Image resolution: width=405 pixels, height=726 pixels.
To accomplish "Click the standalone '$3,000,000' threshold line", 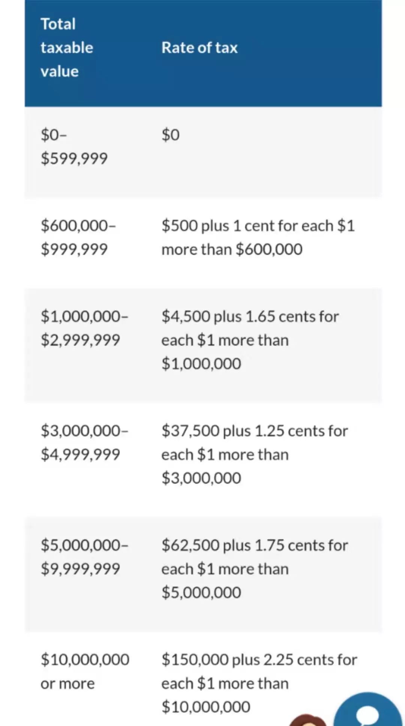I will coord(201,478).
